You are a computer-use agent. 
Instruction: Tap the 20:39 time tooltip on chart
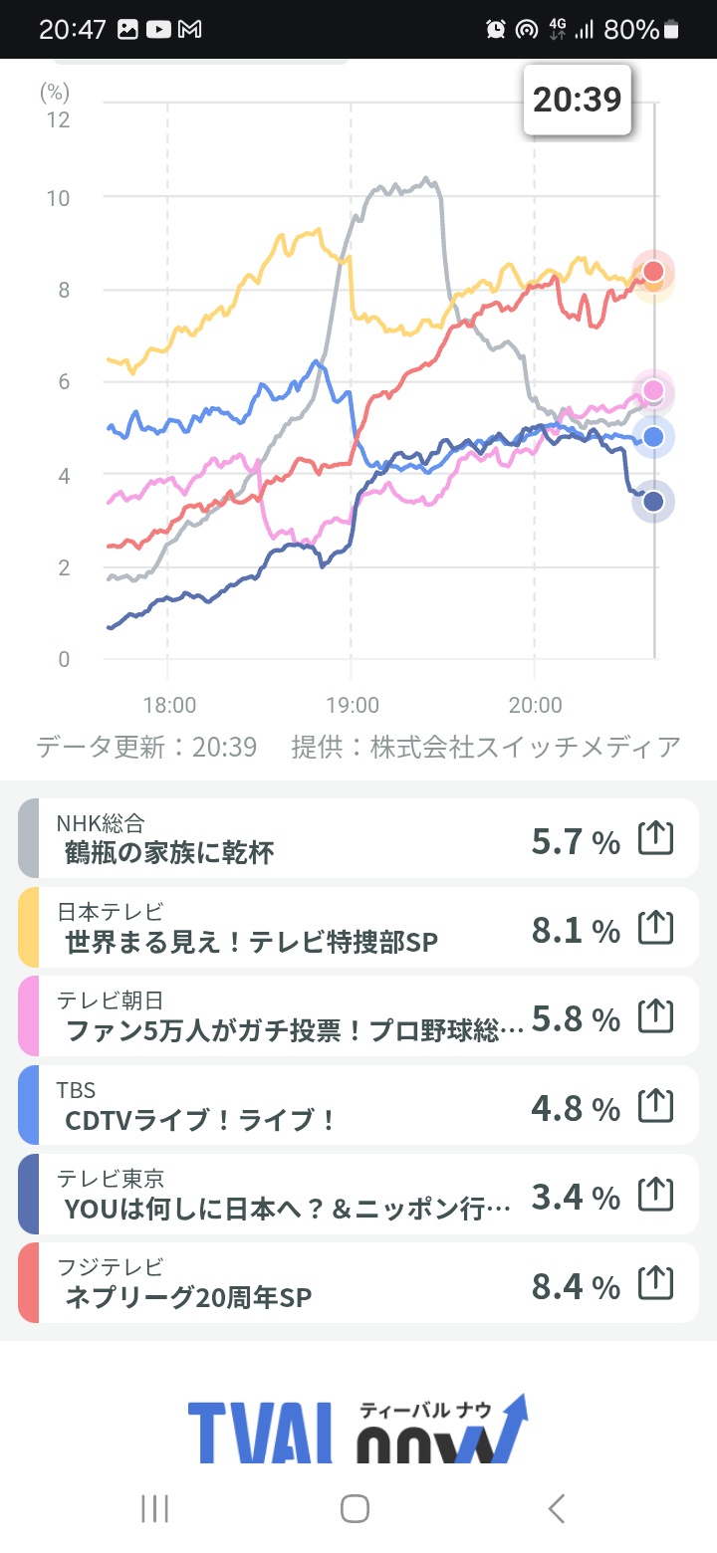[x=578, y=100]
